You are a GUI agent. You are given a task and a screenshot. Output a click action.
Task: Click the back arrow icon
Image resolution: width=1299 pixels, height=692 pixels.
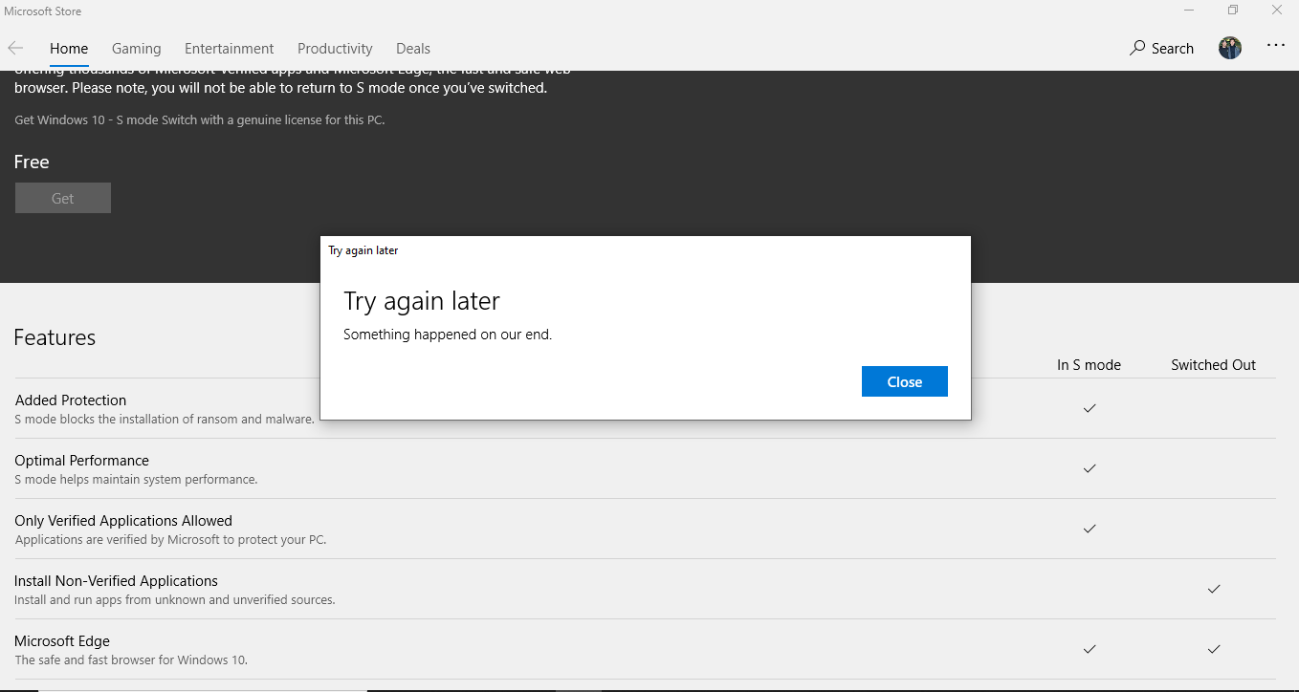click(15, 48)
